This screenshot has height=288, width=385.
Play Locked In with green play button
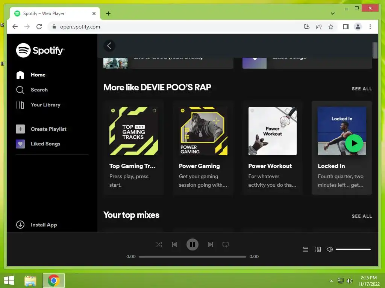click(x=354, y=143)
